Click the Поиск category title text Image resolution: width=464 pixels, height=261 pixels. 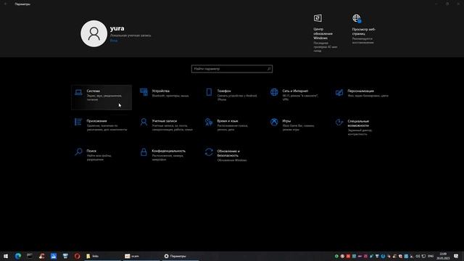click(91, 151)
